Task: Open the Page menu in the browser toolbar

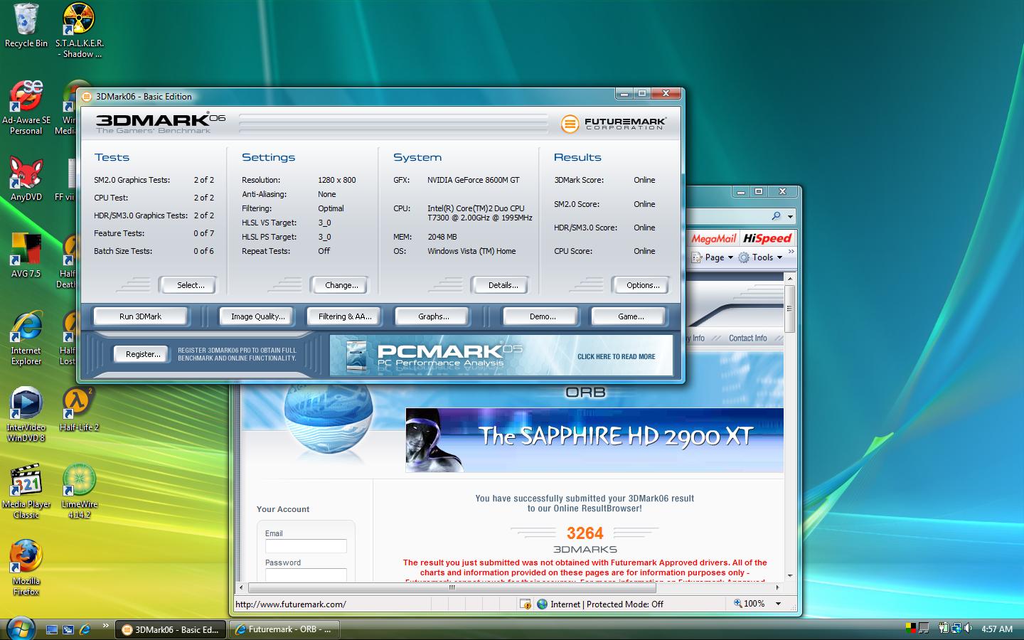Action: pyautogui.click(x=712, y=257)
